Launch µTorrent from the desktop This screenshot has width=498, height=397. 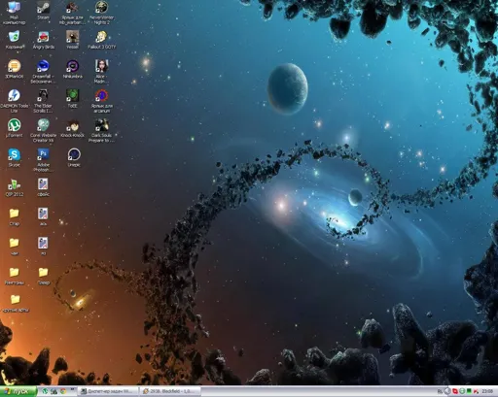[14, 128]
